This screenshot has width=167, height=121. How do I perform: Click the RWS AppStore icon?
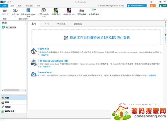point(3,27)
